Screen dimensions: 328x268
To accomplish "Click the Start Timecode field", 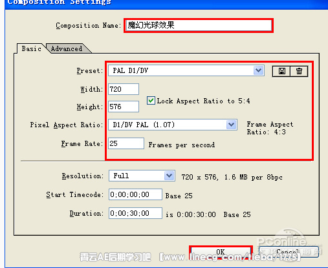I will 135,194.
